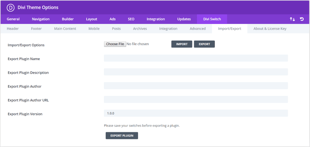
Task: Open the Divi Switch tab
Action: pos(212,19)
